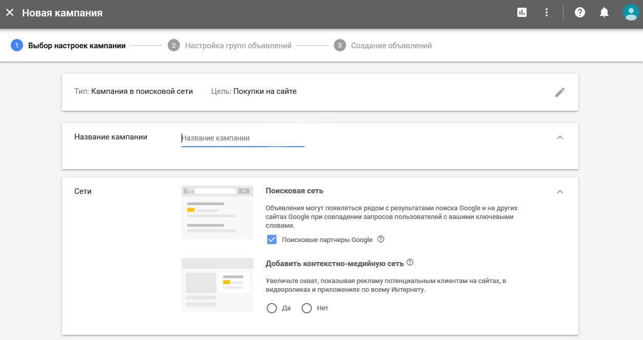Collapse the Название кампании section
This screenshot has height=340, width=643.
coord(560,137)
